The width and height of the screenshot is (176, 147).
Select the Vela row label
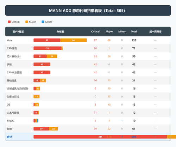[9, 40]
